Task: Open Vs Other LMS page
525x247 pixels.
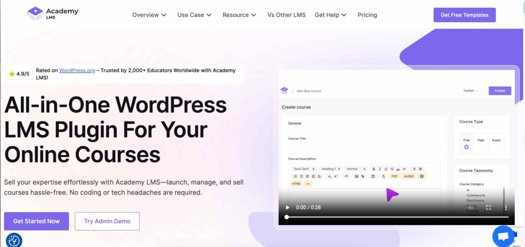Action: click(286, 15)
